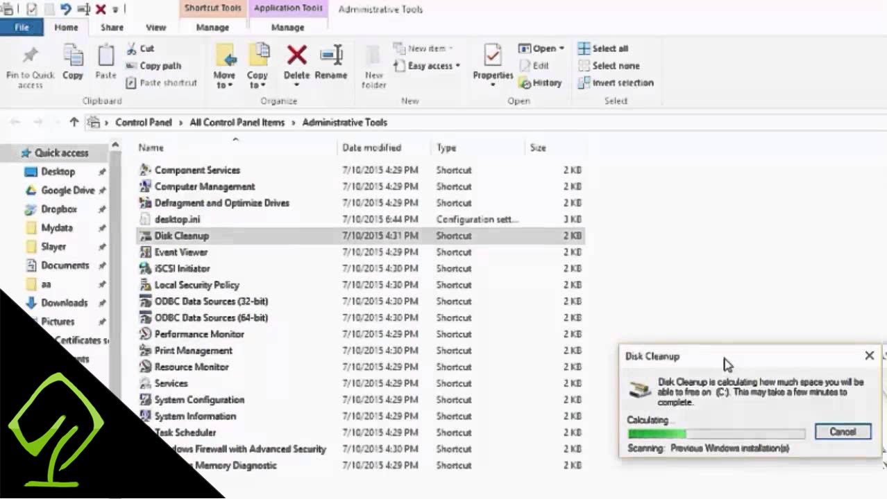This screenshot has width=887, height=499.
Task: Expand the Open dropdown arrow
Action: (561, 49)
